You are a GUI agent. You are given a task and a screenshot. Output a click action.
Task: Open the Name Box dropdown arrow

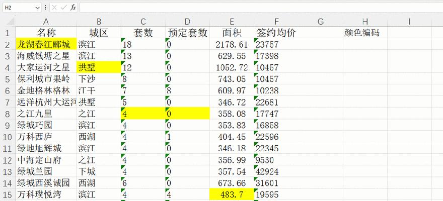tap(38, 8)
